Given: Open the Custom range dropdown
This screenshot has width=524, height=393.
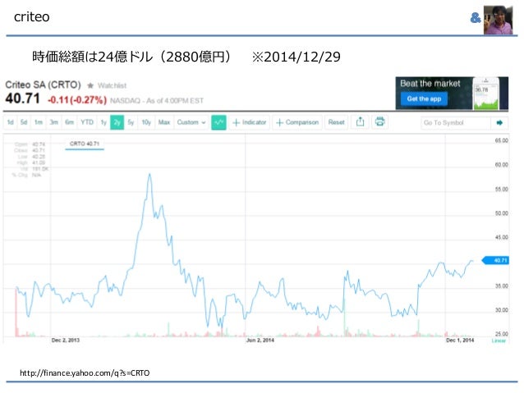Looking at the screenshot, I should click(x=191, y=122).
